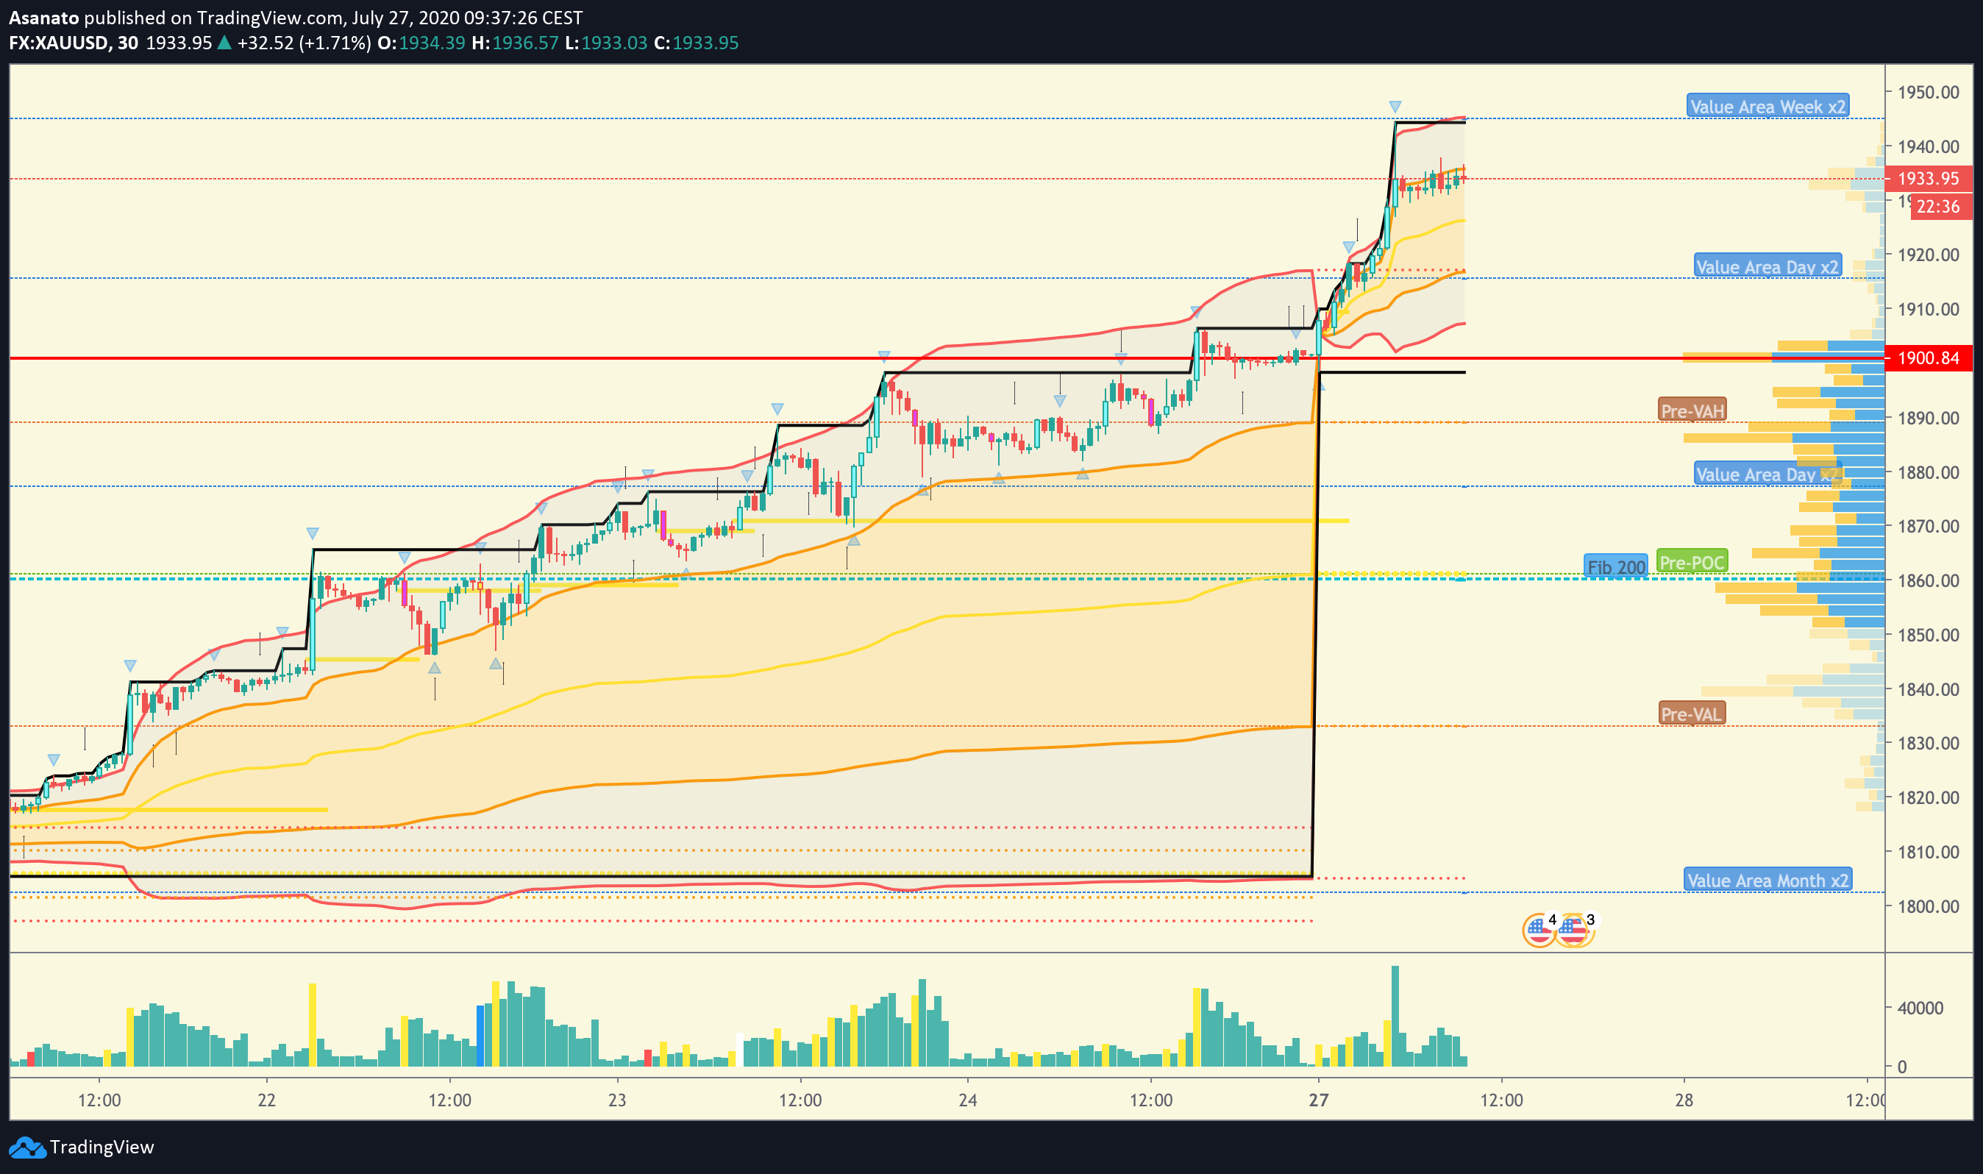This screenshot has width=1983, height=1174.
Task: Click the blue volume bar on July 22
Action: [480, 1036]
